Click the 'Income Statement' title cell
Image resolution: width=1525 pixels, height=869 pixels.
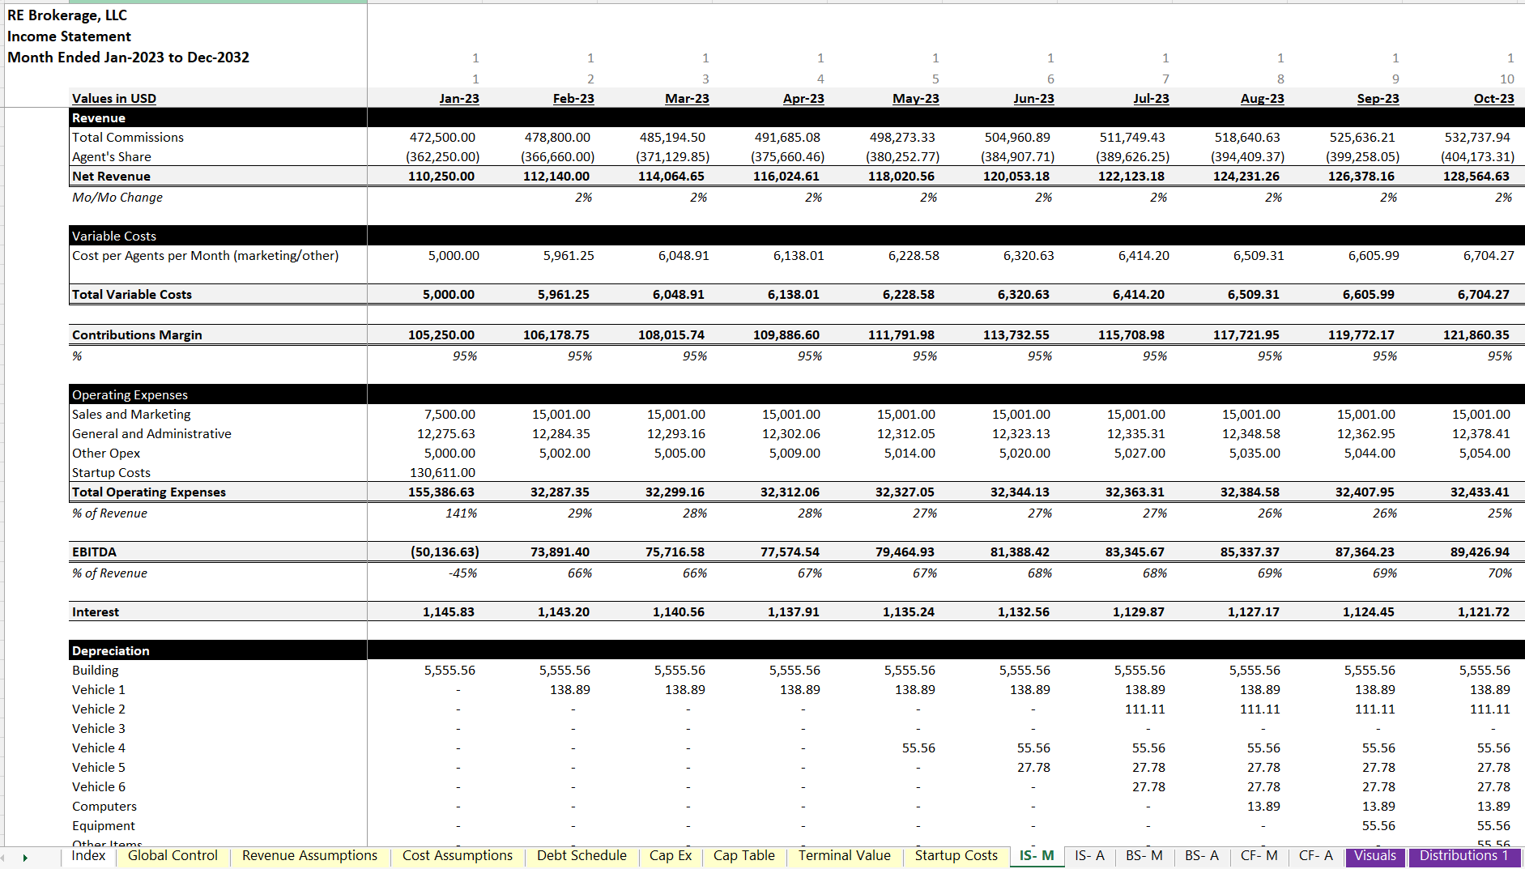click(69, 36)
